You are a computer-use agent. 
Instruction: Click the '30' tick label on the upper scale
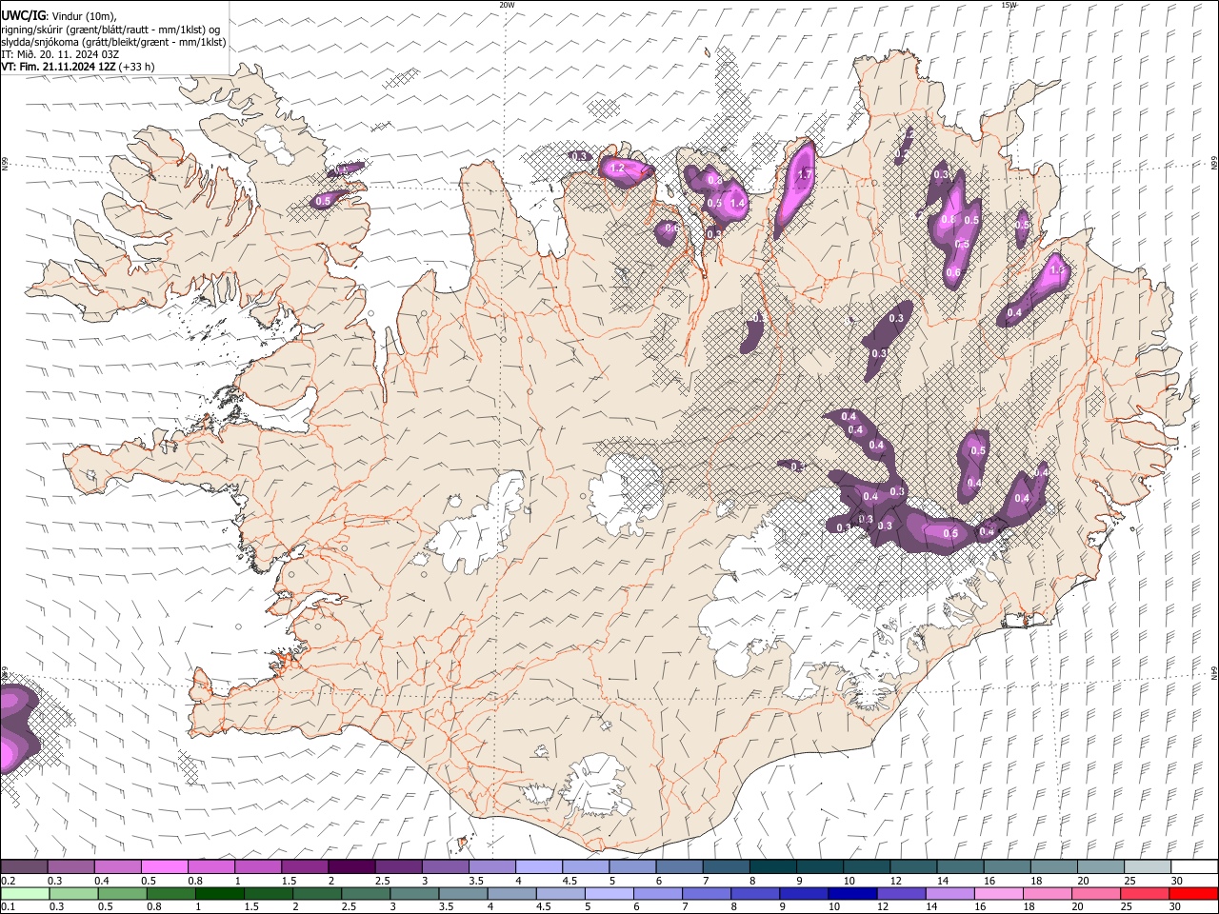pyautogui.click(x=1177, y=881)
